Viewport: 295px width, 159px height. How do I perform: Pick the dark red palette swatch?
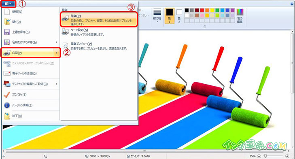point(197,11)
